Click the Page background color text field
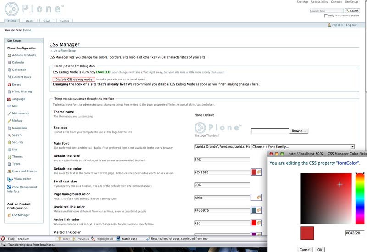 pyautogui.click(x=222, y=198)
